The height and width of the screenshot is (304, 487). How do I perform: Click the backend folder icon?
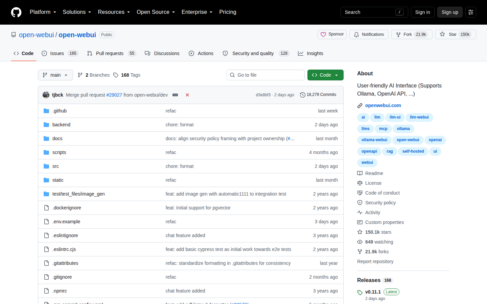(46, 125)
